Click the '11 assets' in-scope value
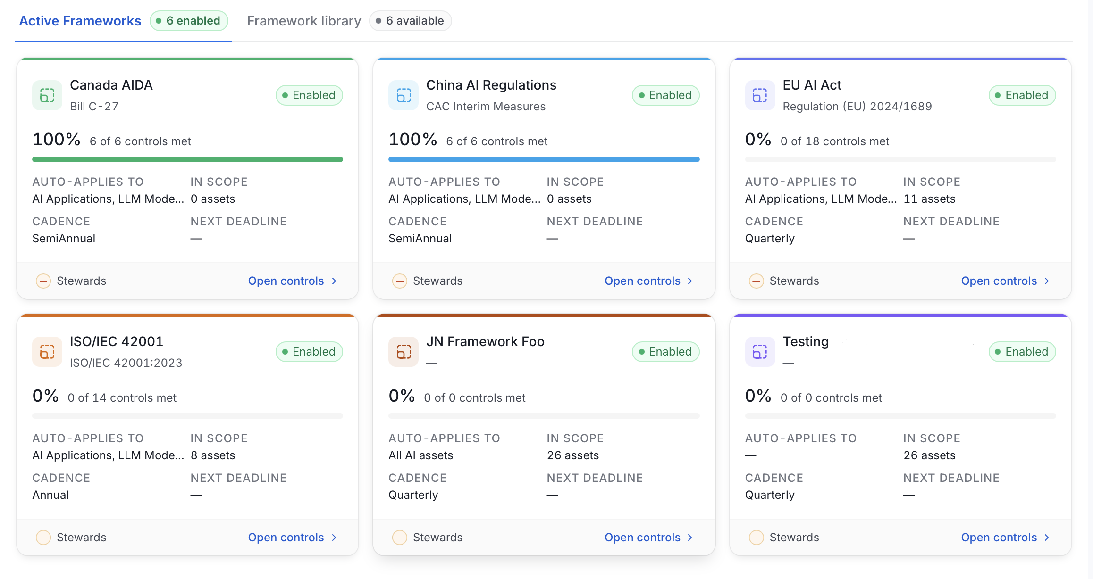Viewport: 1093px width, 579px height. point(929,199)
